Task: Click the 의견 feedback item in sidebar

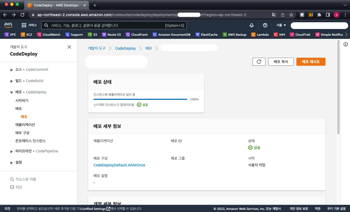Action: click(x=16, y=187)
